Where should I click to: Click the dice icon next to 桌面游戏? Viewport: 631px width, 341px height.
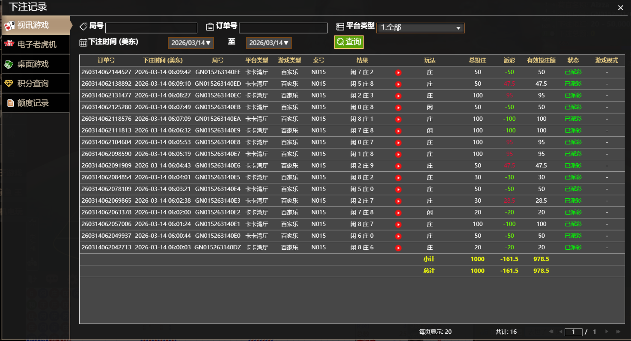pos(9,64)
